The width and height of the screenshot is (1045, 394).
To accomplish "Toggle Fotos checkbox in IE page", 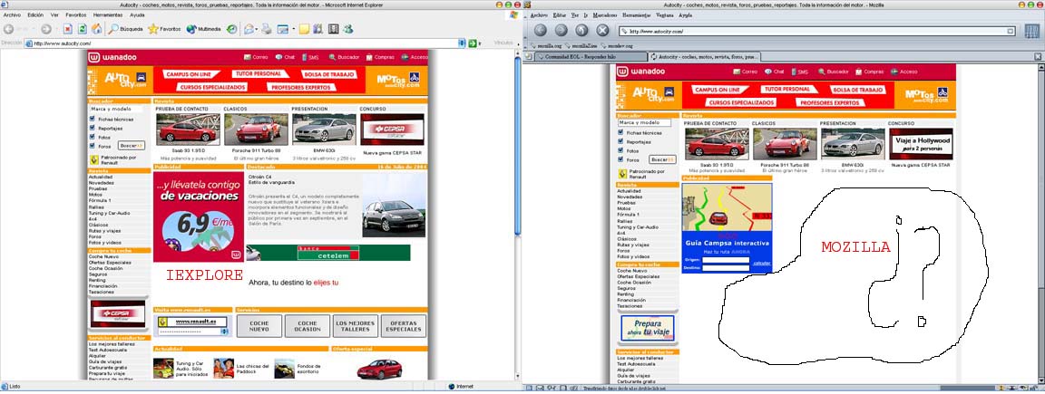I will tap(92, 137).
